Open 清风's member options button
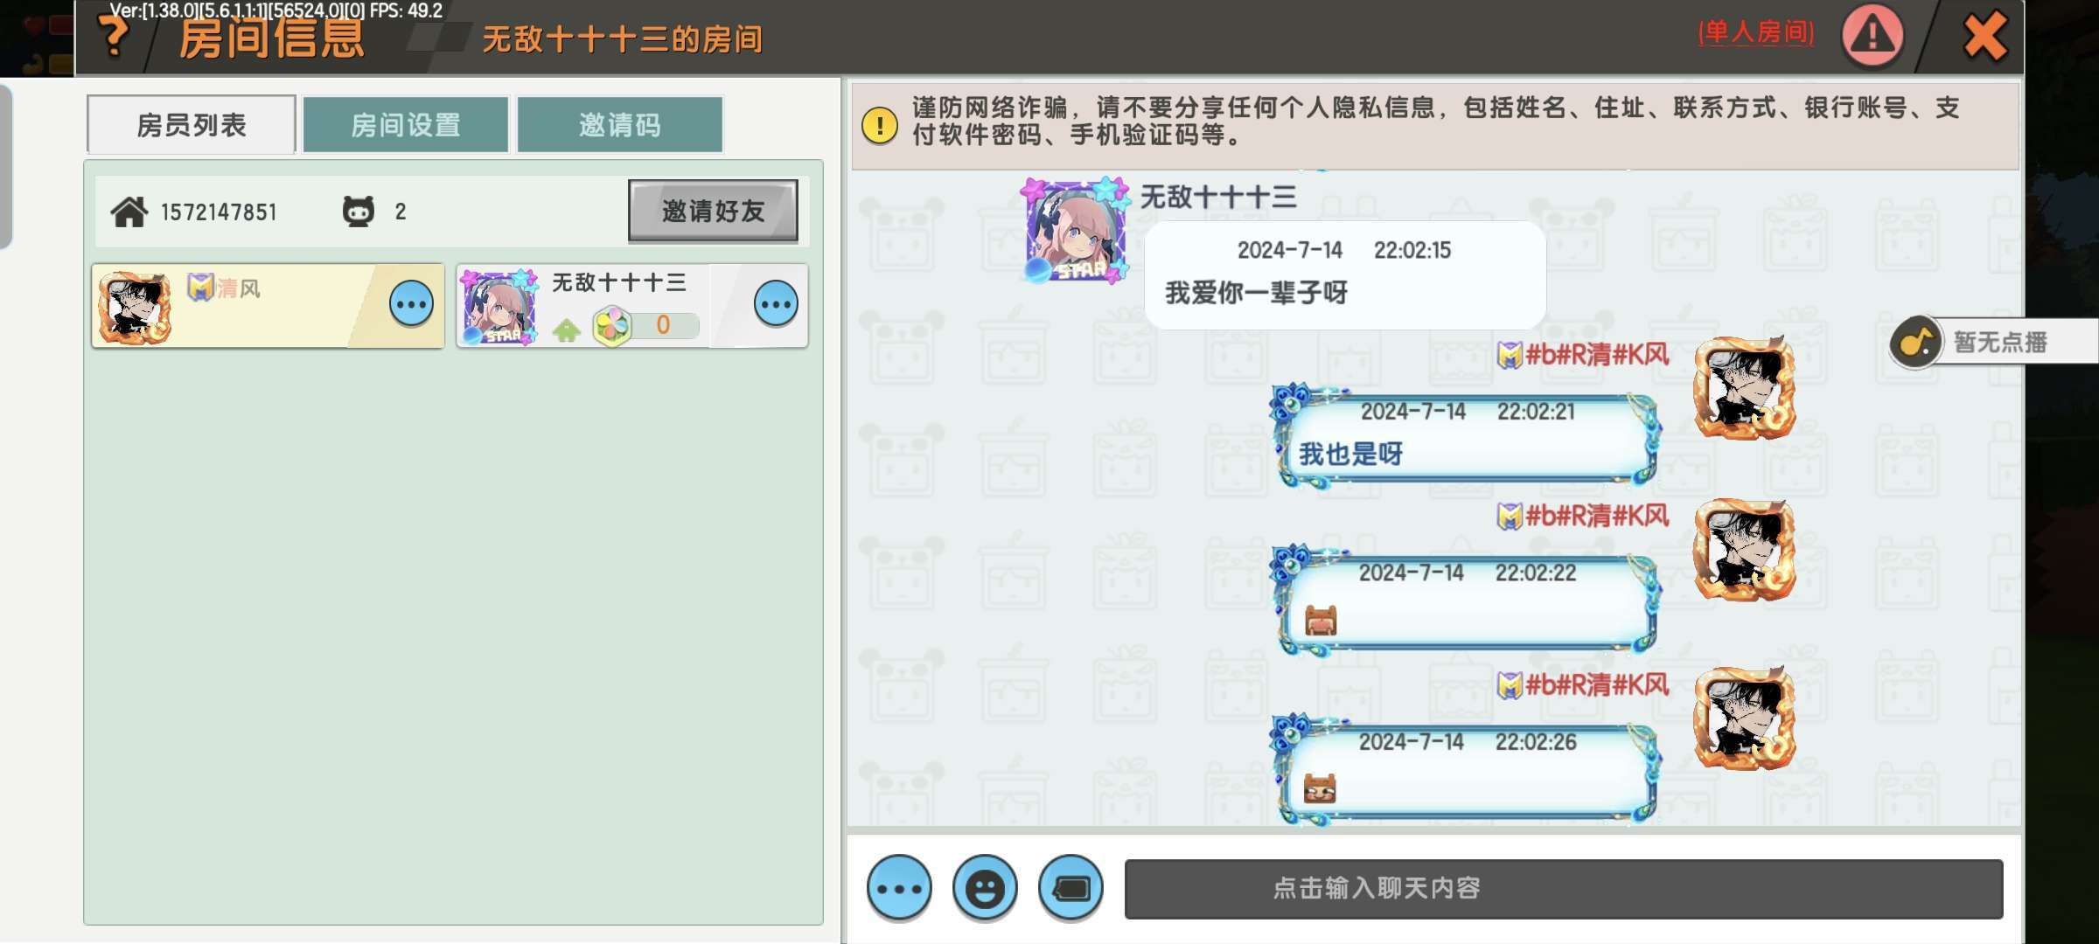Image resolution: width=2099 pixels, height=944 pixels. click(411, 304)
